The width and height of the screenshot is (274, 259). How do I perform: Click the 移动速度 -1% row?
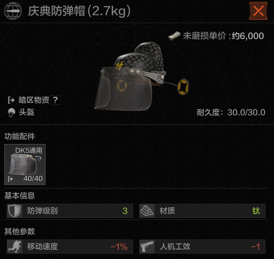70,247
